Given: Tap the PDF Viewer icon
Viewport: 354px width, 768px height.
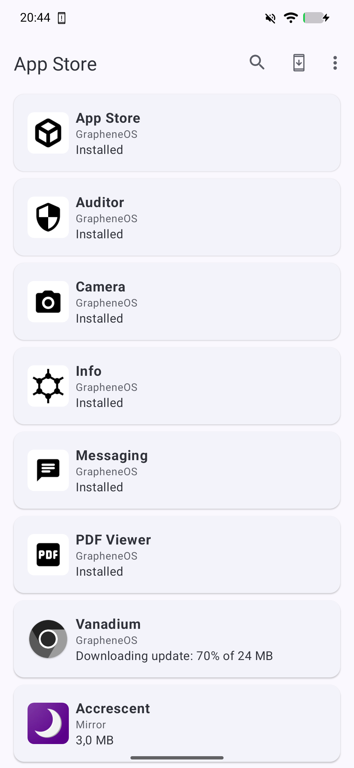Looking at the screenshot, I should pos(48,555).
